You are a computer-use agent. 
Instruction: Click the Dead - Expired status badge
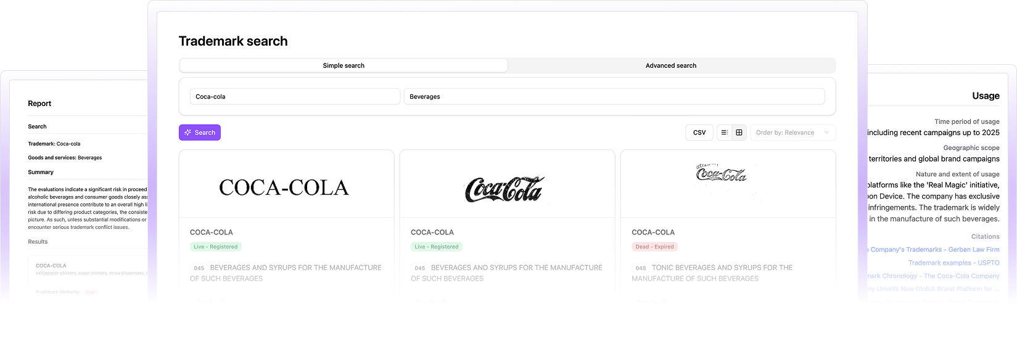pos(654,247)
